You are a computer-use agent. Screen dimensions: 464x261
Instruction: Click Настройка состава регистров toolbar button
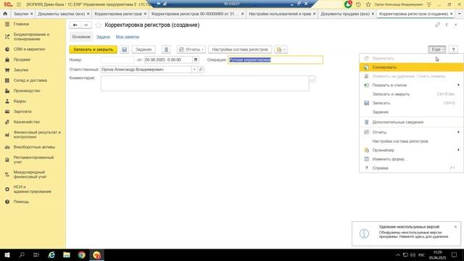[x=240, y=49]
